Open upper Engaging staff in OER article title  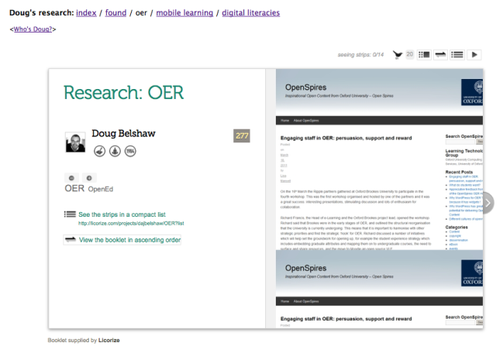coord(346,138)
